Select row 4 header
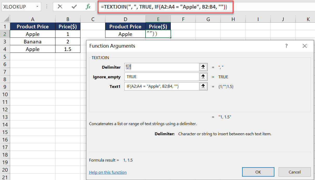This screenshot has height=180, width=315. pos(5,49)
